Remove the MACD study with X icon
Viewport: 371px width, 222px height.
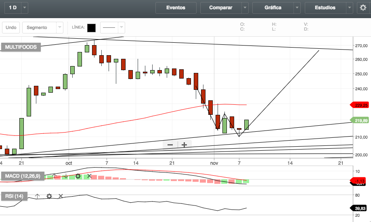[x=89, y=176]
